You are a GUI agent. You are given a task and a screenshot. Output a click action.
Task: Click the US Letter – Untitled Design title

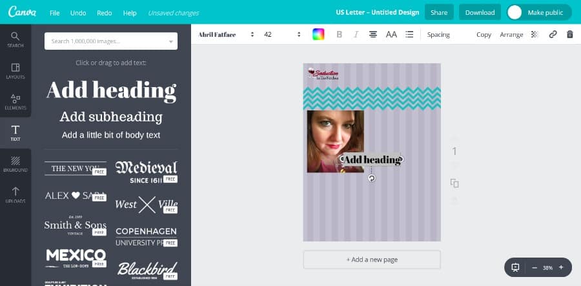[377, 12]
